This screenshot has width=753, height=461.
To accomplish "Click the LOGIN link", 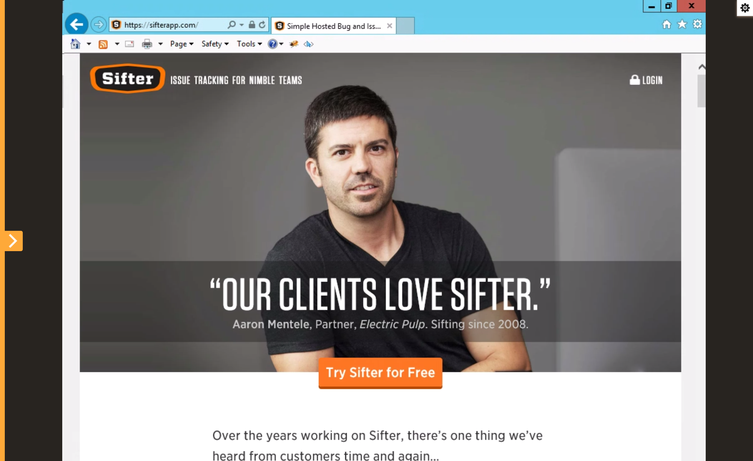I will pos(646,80).
